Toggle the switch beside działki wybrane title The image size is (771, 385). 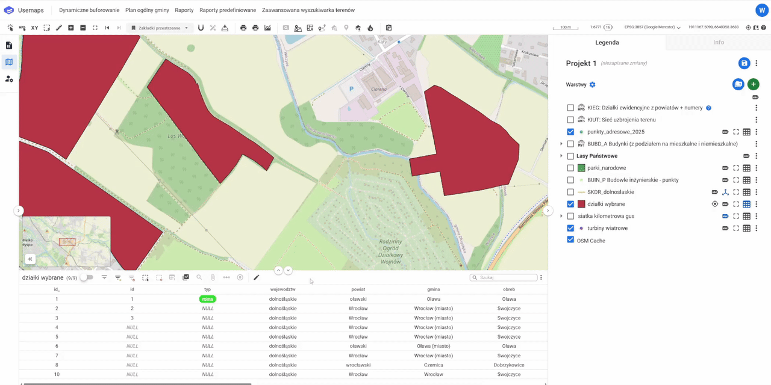click(87, 277)
